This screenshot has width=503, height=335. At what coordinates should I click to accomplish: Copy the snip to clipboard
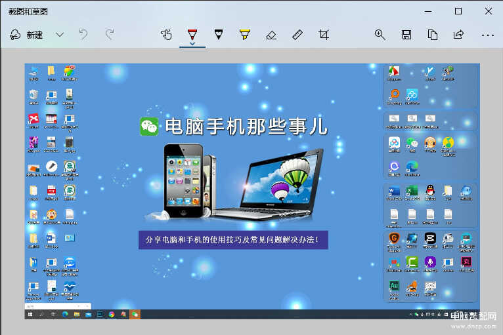click(433, 35)
